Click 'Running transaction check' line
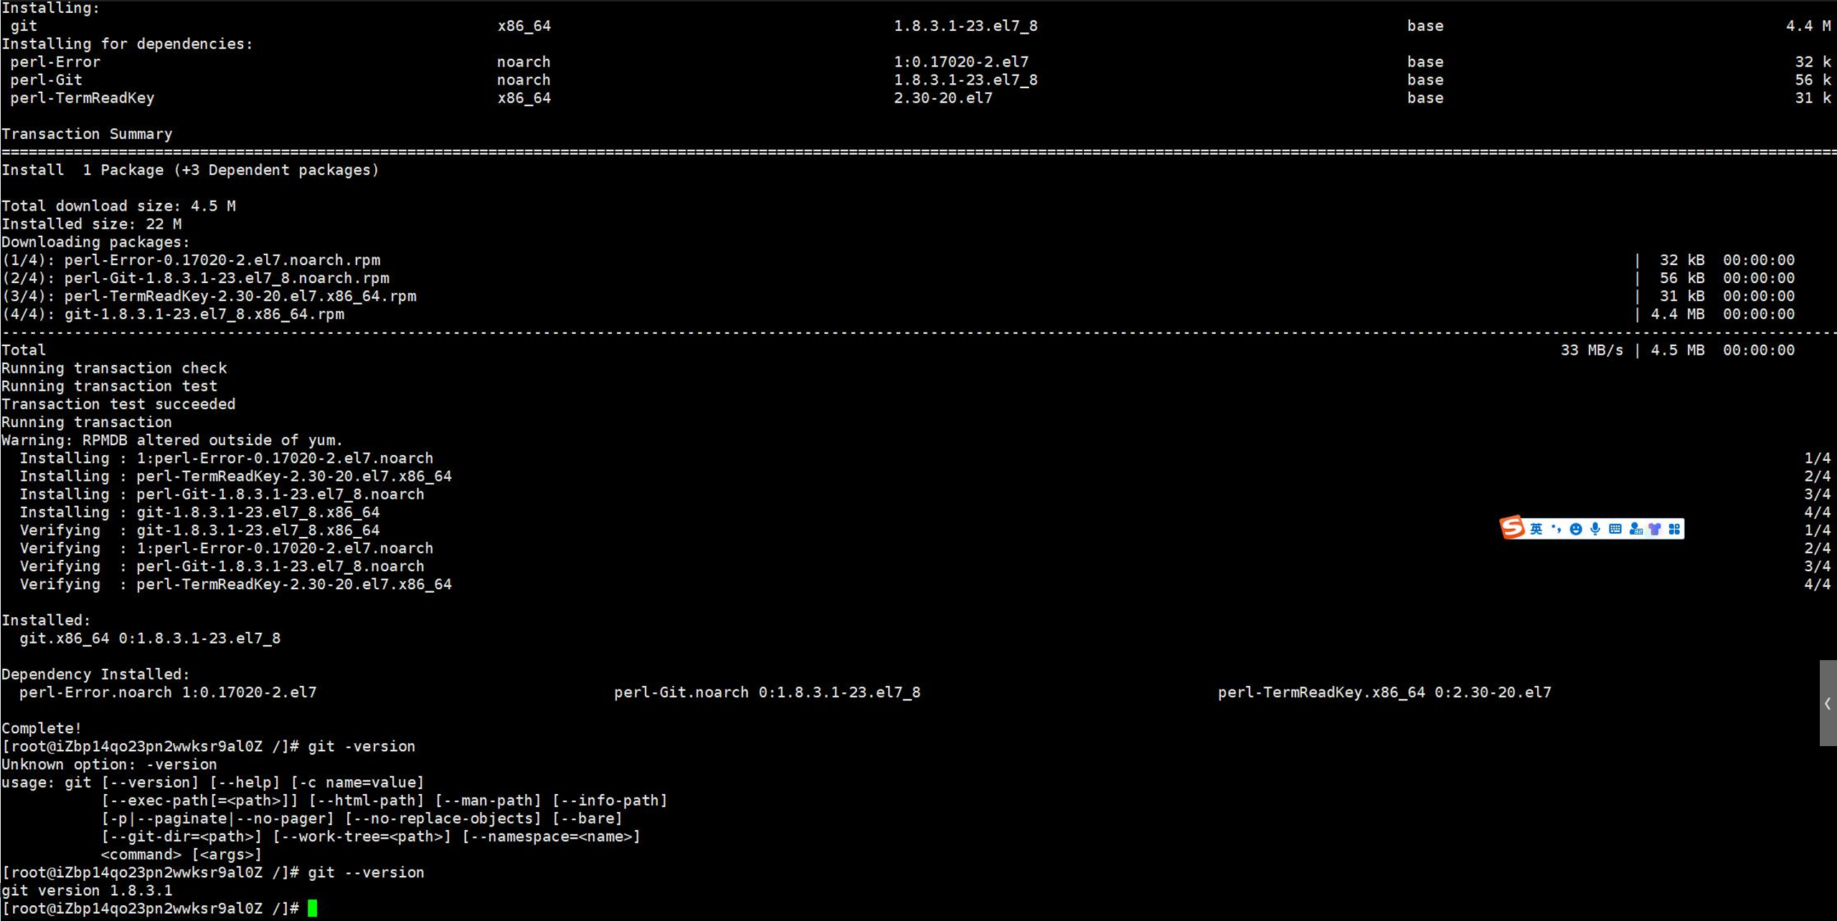The width and height of the screenshot is (1837, 921). [x=114, y=368]
